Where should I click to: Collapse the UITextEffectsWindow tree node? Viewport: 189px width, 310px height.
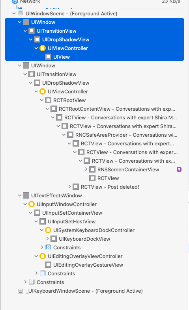tap(19, 195)
